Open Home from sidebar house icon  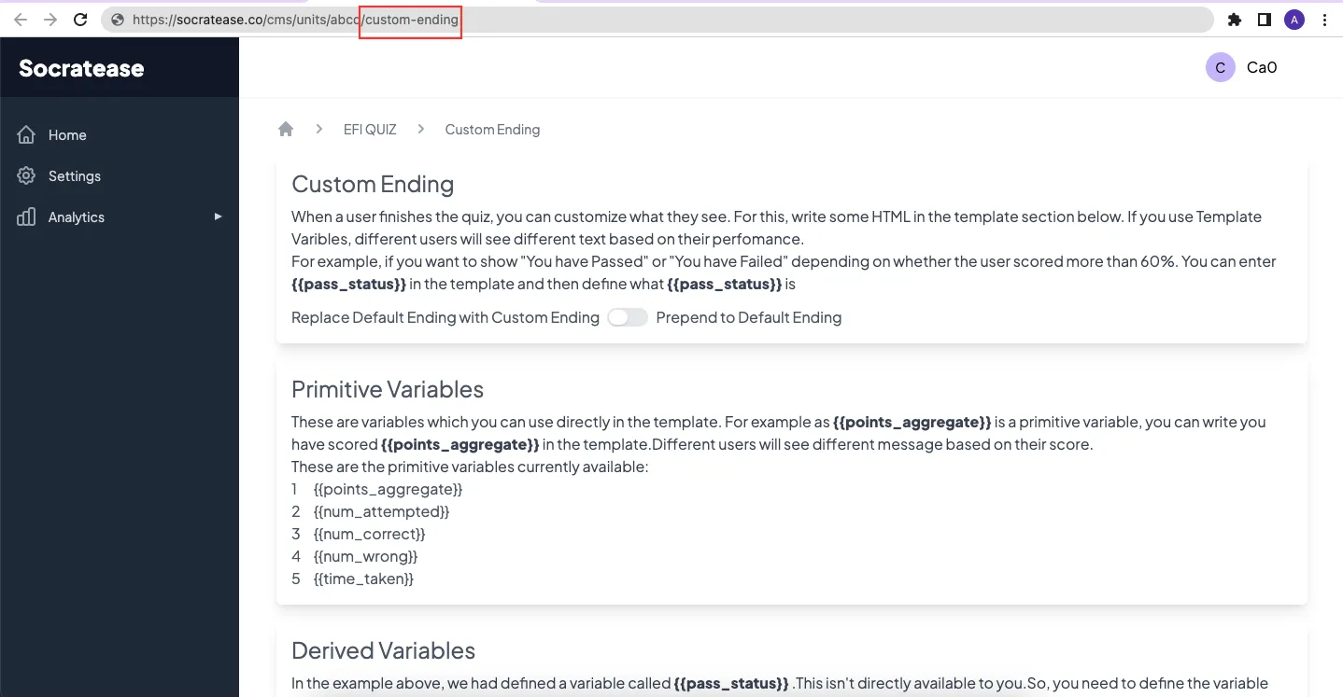26,135
